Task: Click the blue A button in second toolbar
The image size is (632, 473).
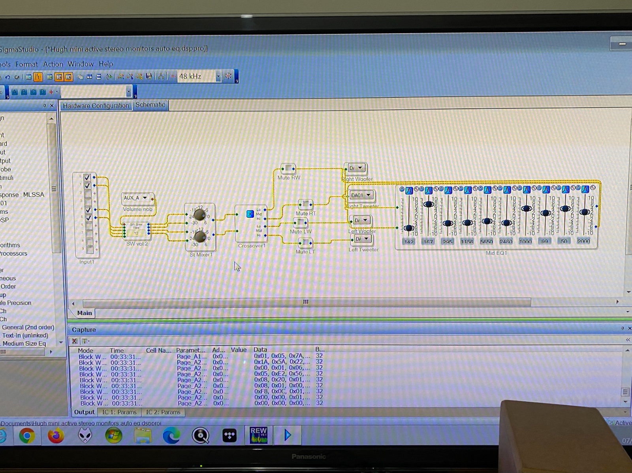Action: coord(15,92)
